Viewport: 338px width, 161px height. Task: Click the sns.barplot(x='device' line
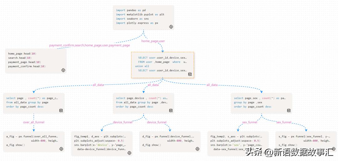point(100,145)
